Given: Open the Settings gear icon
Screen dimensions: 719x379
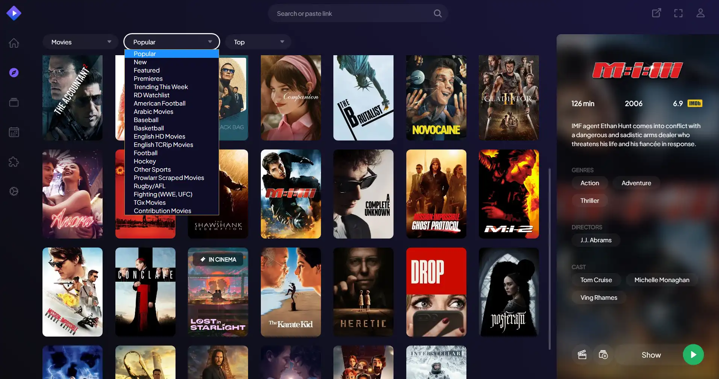Looking at the screenshot, I should [x=14, y=192].
